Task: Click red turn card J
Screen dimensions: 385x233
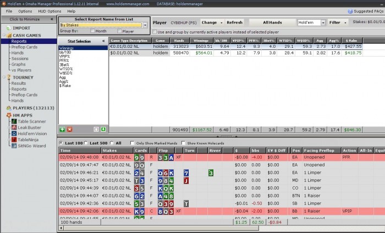Action: (186, 181)
